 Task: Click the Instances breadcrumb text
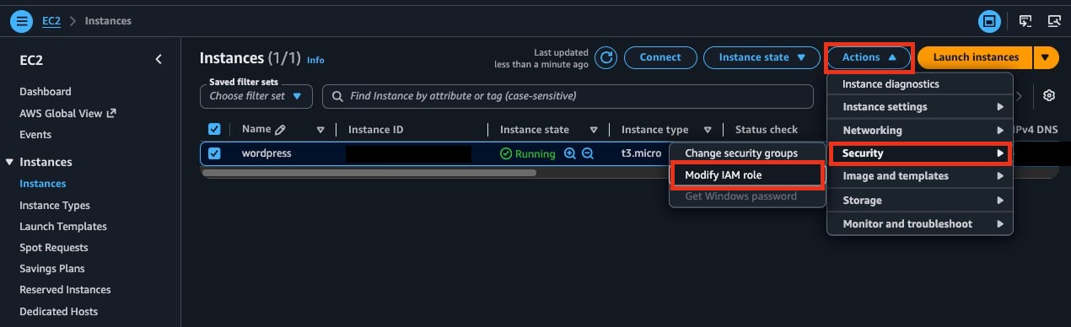click(x=108, y=20)
